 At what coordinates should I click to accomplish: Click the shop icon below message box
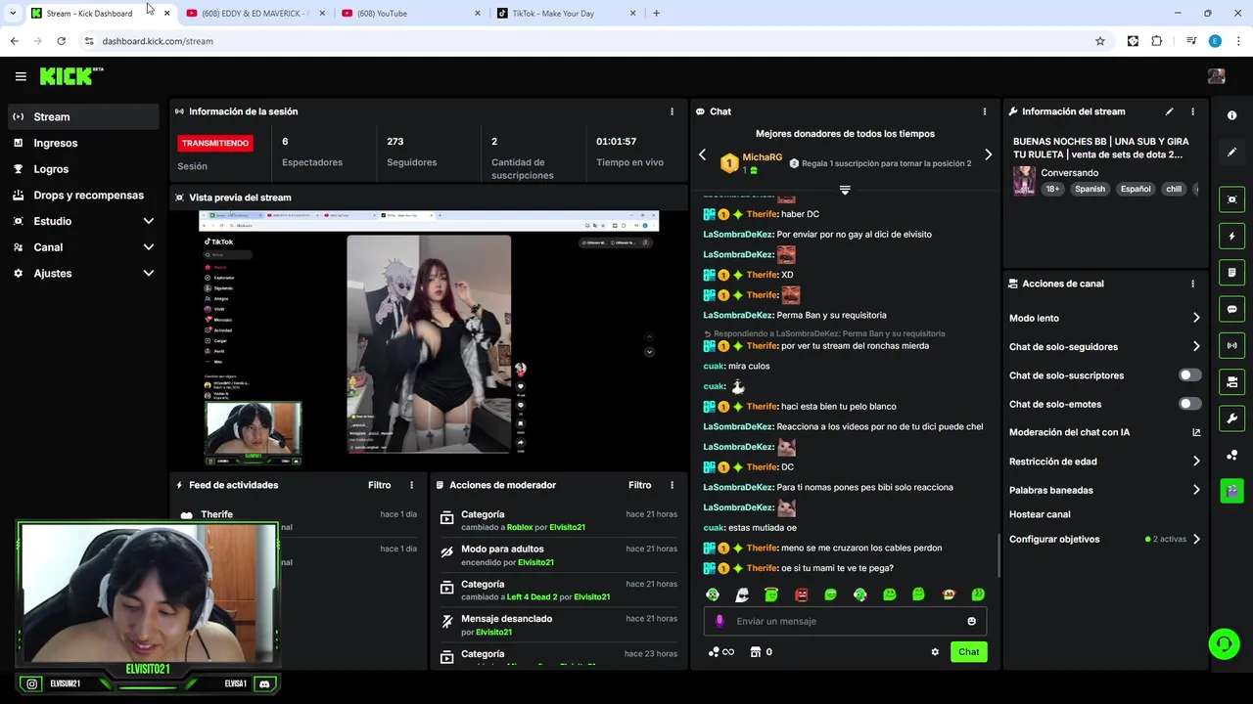pos(755,652)
